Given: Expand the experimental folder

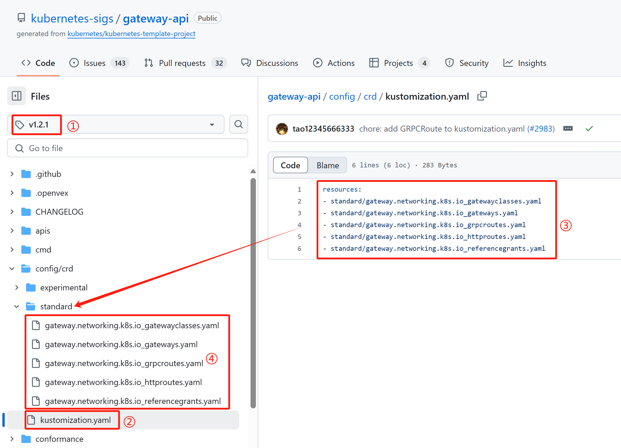Looking at the screenshot, I should (17, 287).
